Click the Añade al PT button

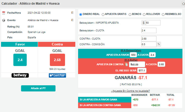click(x=38, y=88)
